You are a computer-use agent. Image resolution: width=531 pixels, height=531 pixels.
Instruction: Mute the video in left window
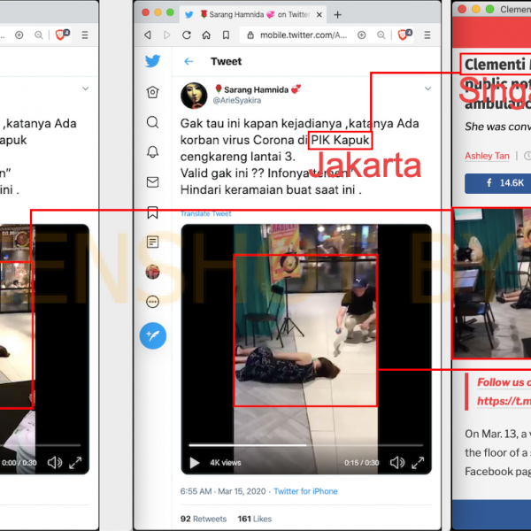55,463
